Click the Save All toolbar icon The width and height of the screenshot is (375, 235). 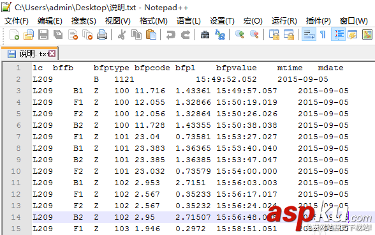click(x=58, y=34)
